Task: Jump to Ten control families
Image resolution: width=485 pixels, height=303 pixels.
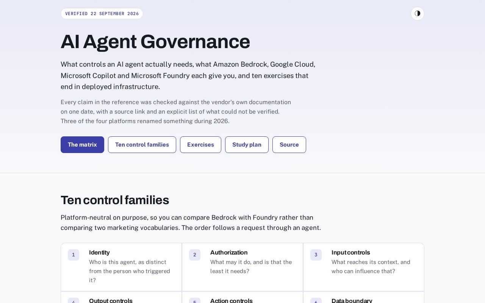Action: pos(142,145)
